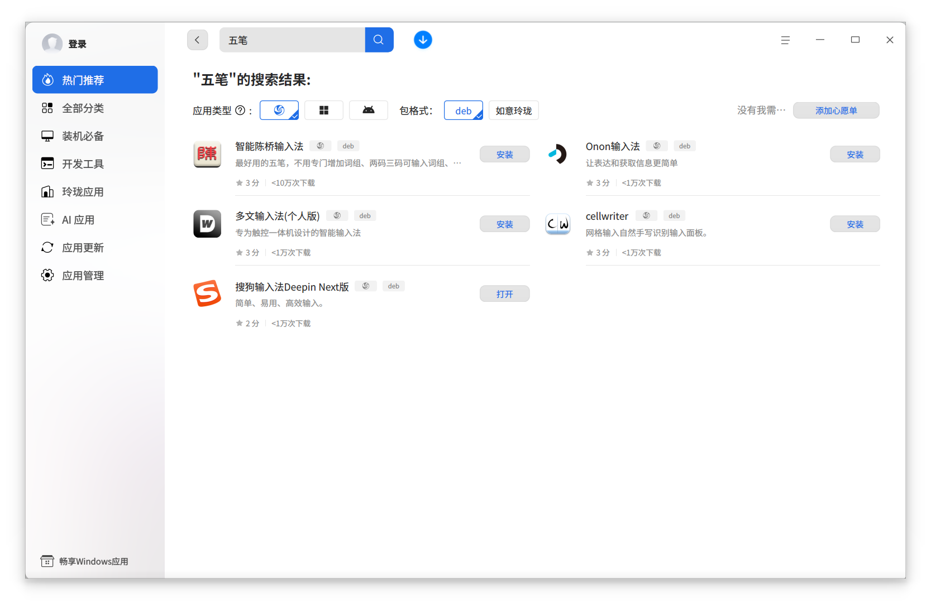Select 装机必备 in sidebar
The height and width of the screenshot is (607, 931).
tap(95, 136)
